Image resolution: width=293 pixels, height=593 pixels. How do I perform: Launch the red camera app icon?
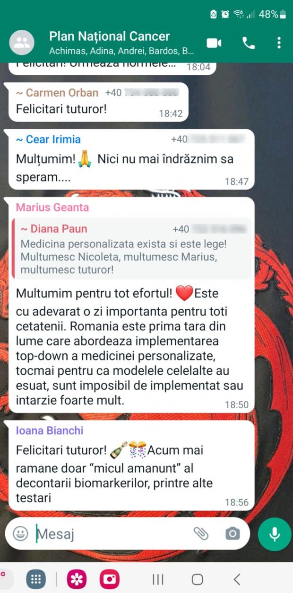coord(110,579)
